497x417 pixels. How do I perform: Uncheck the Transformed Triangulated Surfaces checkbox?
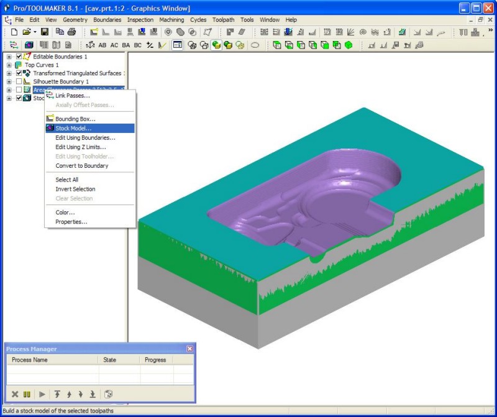[x=19, y=73]
